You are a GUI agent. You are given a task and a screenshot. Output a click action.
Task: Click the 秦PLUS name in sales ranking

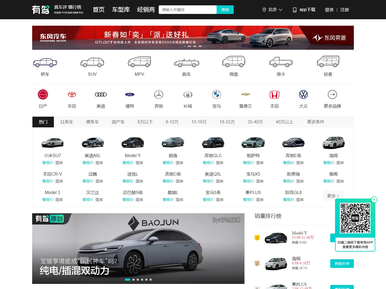tap(299, 284)
